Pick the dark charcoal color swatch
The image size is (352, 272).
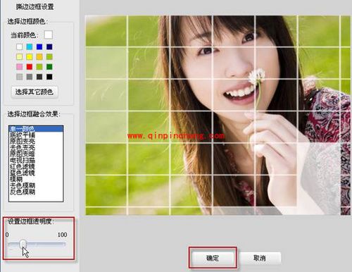pos(39,77)
